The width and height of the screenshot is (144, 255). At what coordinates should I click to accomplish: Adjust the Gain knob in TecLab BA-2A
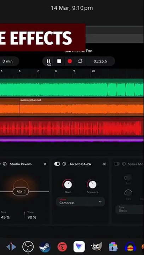point(68,185)
